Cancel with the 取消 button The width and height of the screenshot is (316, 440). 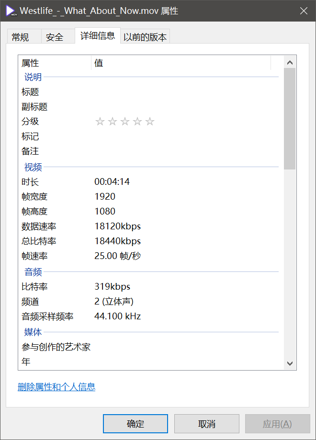(207, 424)
